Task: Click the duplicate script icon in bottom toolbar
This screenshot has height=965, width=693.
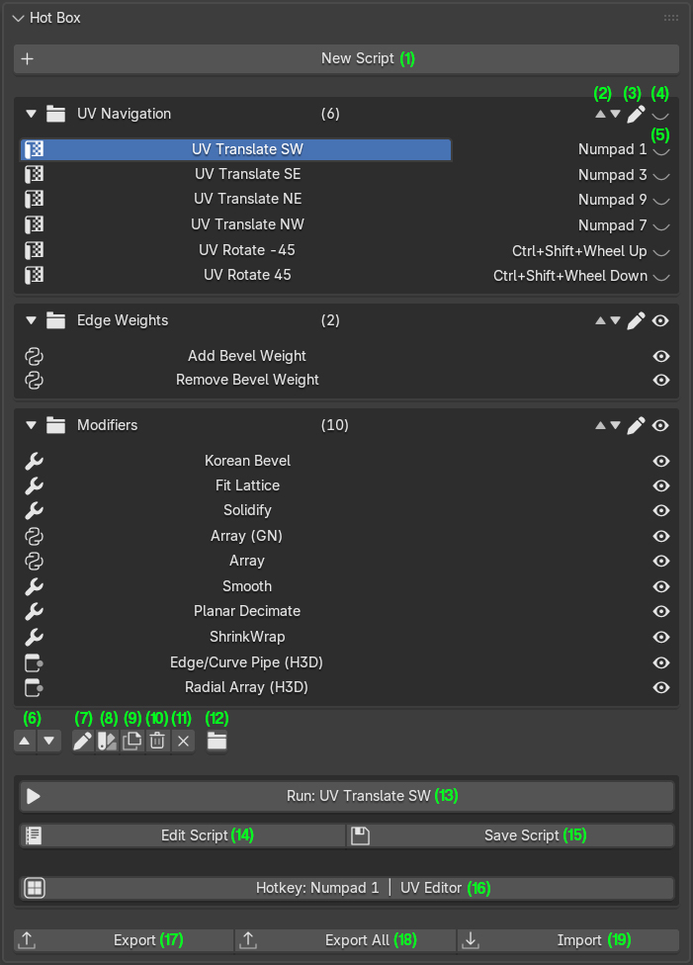Action: 131,741
